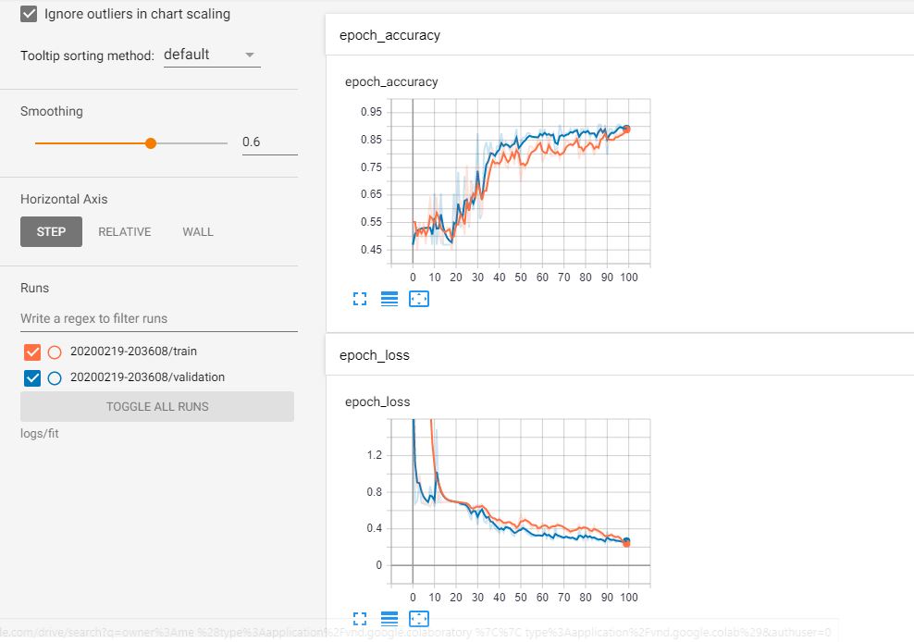The image size is (914, 642).
Task: Expand epoch_accuracy chart to full size
Action: coord(360,299)
